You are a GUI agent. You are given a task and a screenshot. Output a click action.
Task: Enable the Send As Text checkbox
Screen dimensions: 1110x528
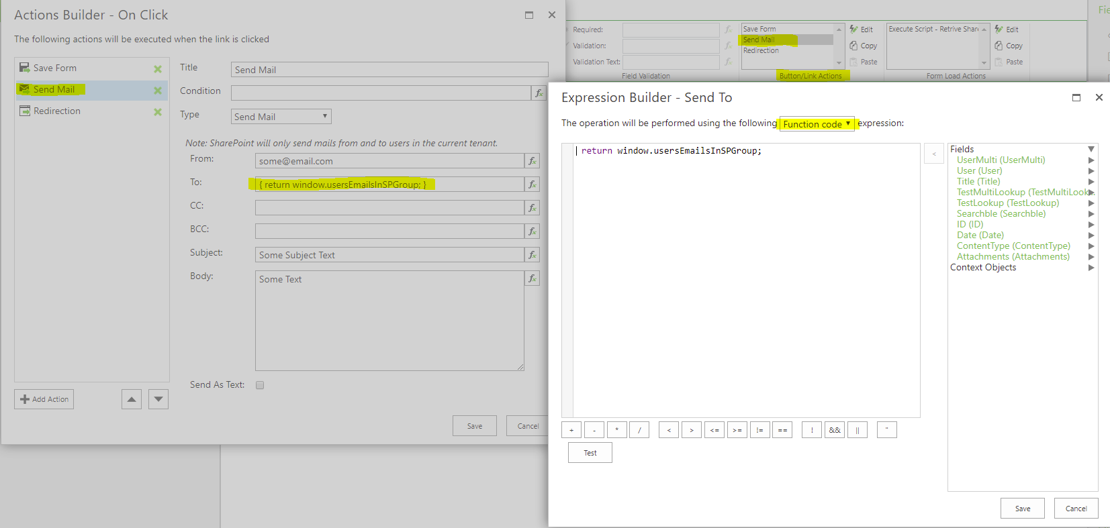[x=260, y=385]
